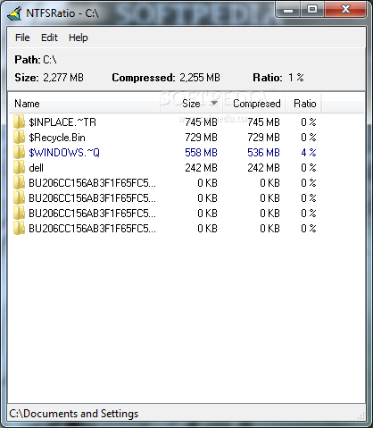
Task: Click the window size grip in status bar
Action: 361,415
